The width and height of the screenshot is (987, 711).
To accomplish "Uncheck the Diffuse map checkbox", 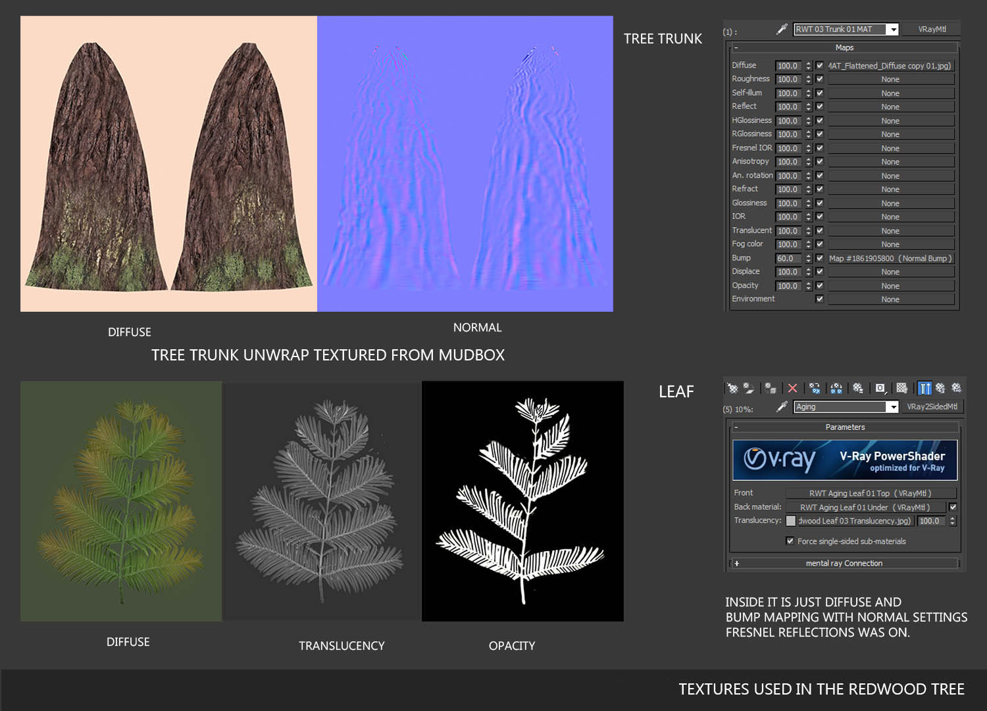I will pyautogui.click(x=819, y=66).
